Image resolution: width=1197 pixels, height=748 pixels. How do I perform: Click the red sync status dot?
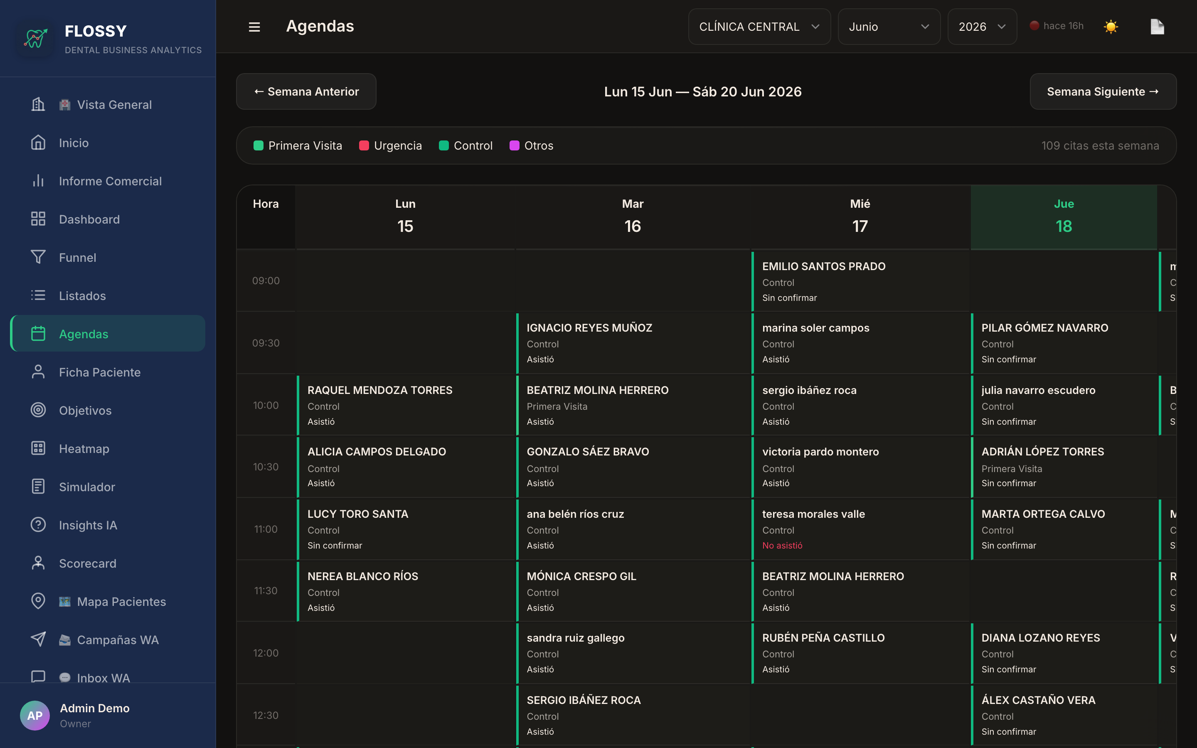pyautogui.click(x=1034, y=26)
